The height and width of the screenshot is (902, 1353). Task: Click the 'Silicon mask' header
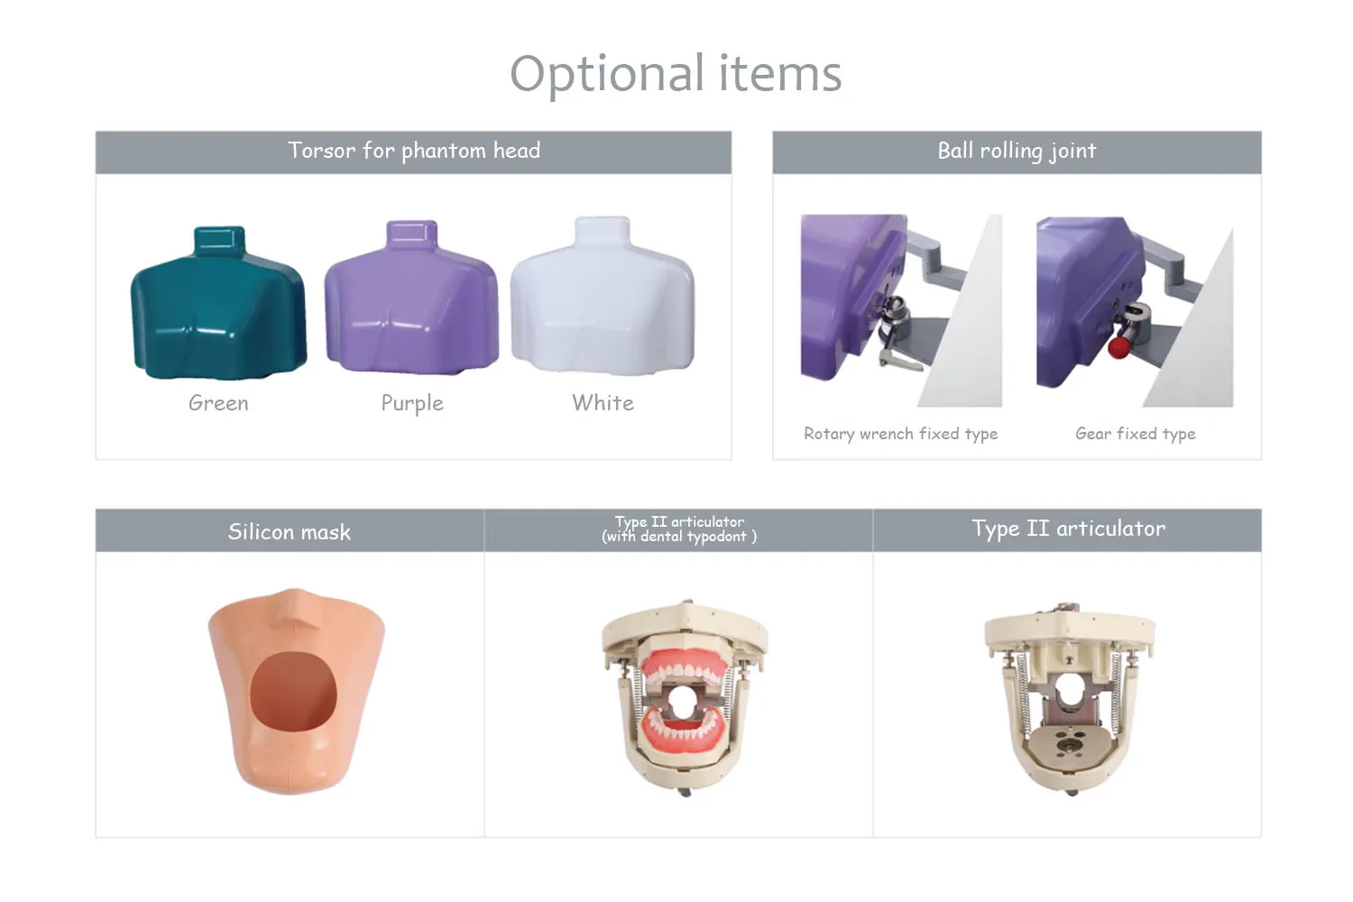coord(290,530)
